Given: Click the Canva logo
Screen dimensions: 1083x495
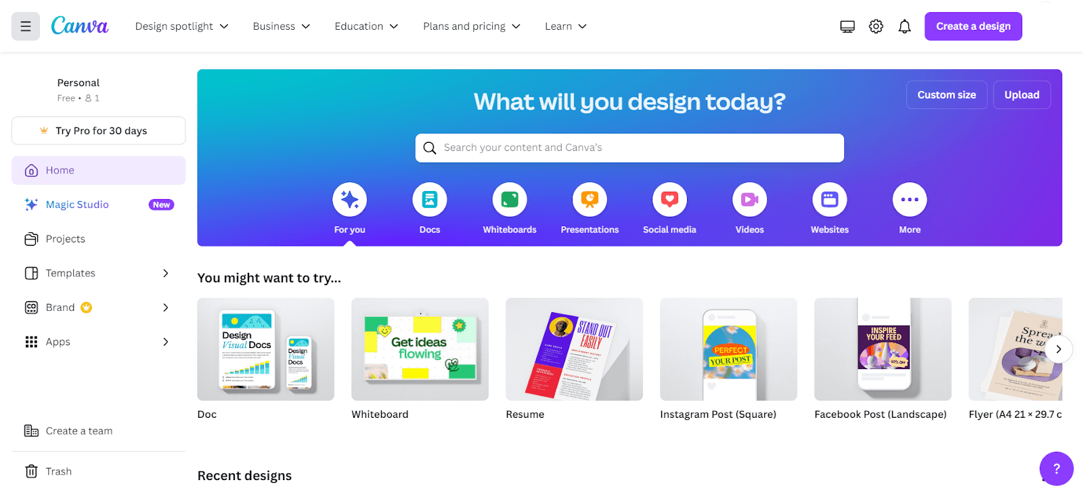Looking at the screenshot, I should [x=80, y=26].
